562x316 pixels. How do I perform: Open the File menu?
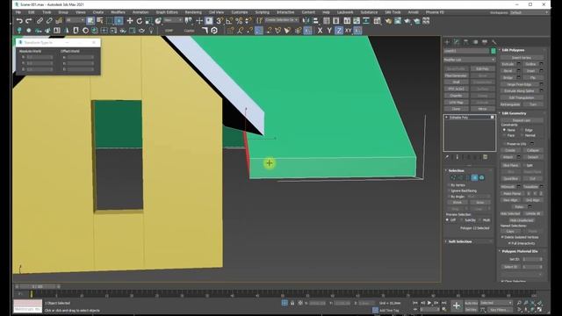pos(18,12)
